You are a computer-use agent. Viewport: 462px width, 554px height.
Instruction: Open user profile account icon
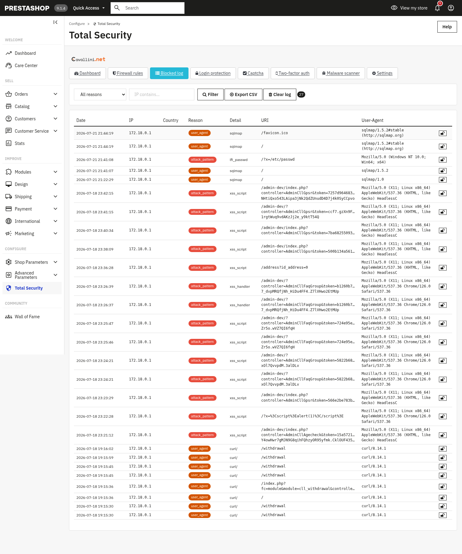pos(451,8)
